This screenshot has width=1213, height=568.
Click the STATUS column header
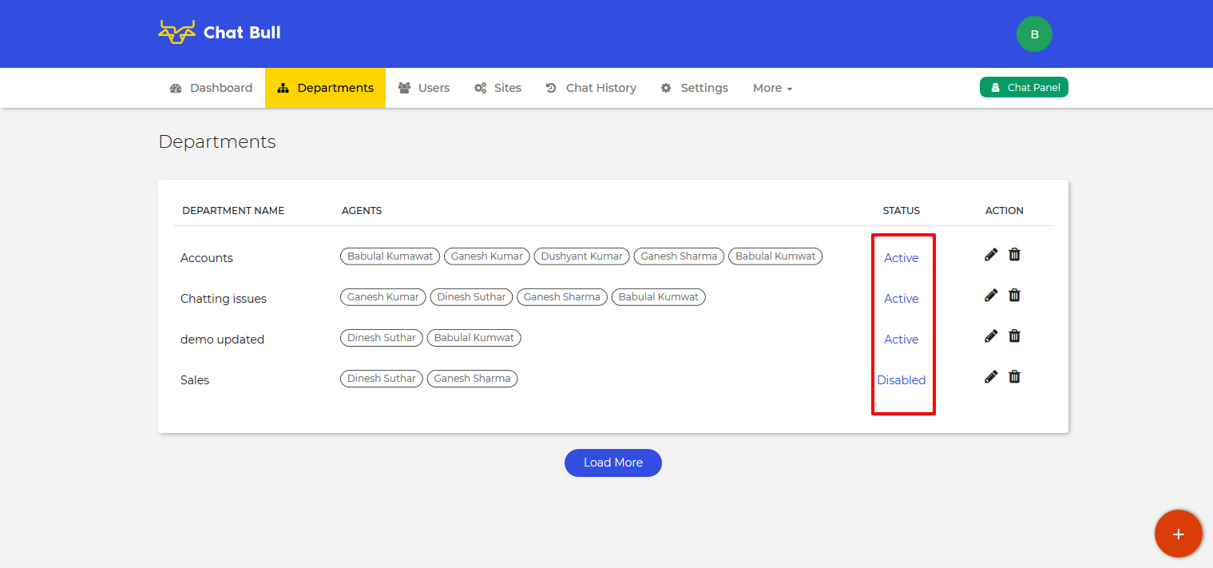(x=902, y=211)
